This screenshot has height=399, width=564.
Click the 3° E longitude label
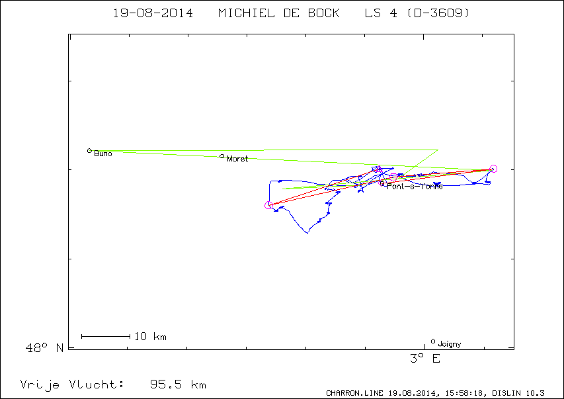click(425, 359)
